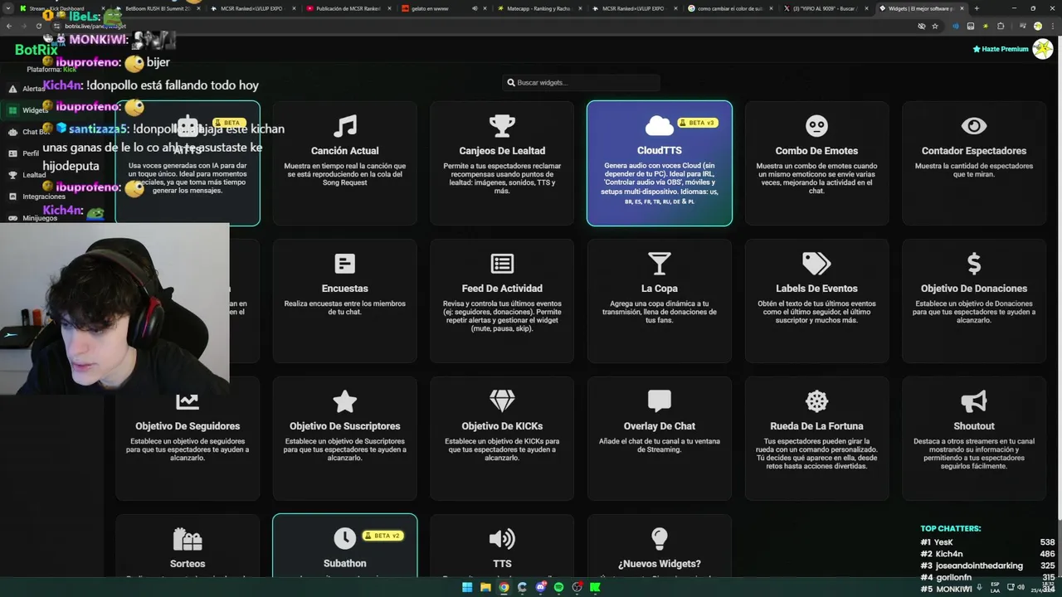Switch to Matecapp Ranking tab
Image resolution: width=1062 pixels, height=597 pixels.
[538, 8]
